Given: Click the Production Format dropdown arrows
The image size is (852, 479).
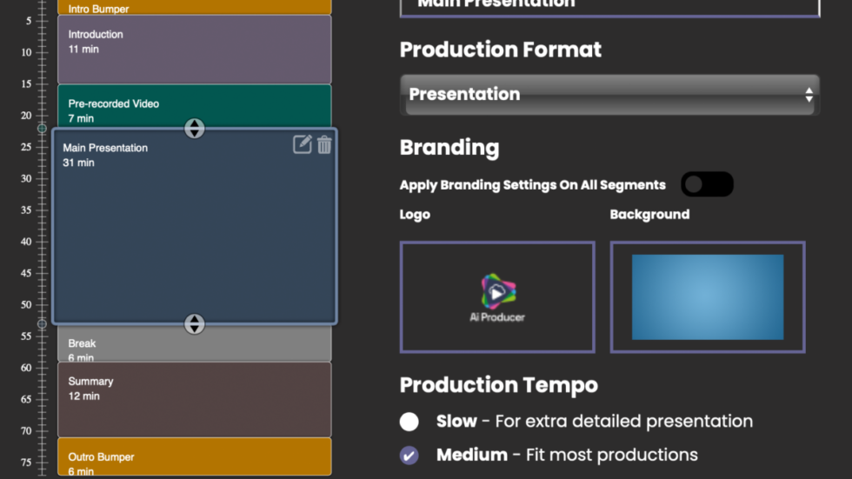Looking at the screenshot, I should tap(809, 95).
